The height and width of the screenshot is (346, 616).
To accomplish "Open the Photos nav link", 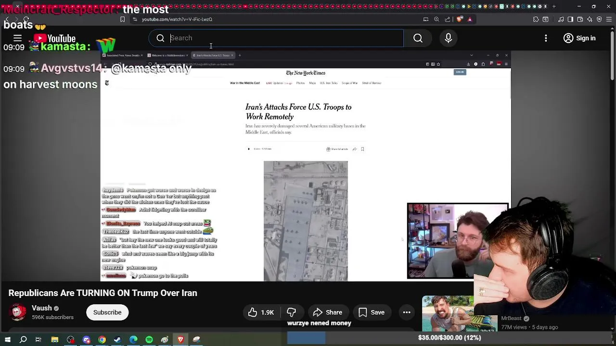I will 300,83.
